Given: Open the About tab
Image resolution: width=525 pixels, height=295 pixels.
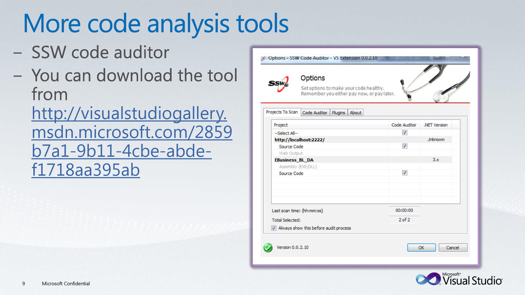Looking at the screenshot, I should pyautogui.click(x=355, y=113).
